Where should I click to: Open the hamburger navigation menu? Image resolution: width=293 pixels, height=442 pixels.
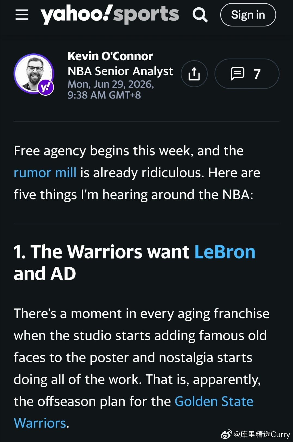click(x=22, y=15)
